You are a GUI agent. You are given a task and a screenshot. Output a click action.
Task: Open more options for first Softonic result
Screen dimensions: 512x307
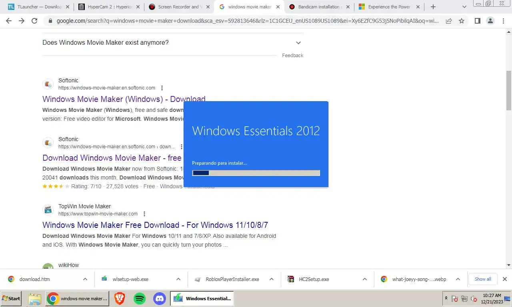click(x=162, y=88)
